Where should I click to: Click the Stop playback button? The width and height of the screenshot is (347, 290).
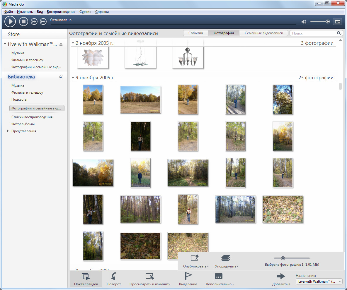tap(23, 21)
